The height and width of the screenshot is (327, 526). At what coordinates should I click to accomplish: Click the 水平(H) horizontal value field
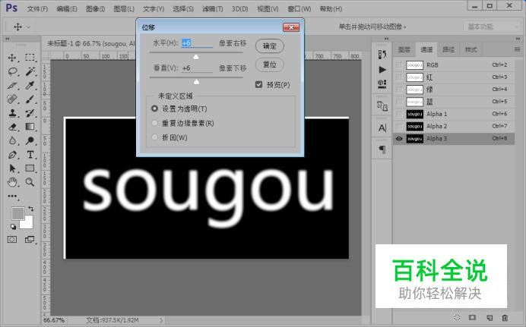197,42
